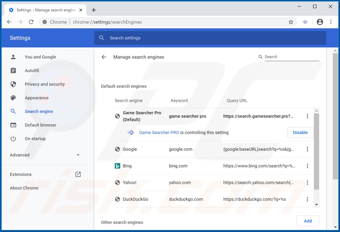Open the Chrome profile avatar icon
This screenshot has height=232, width=340.
[320, 22]
